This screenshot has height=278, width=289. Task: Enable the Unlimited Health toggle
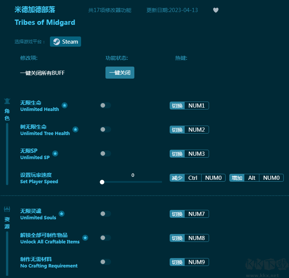tap(105, 105)
